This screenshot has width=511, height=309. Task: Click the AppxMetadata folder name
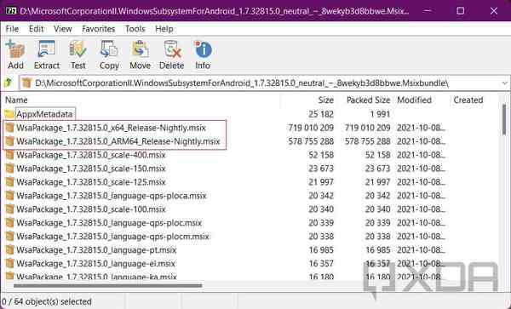[44, 114]
